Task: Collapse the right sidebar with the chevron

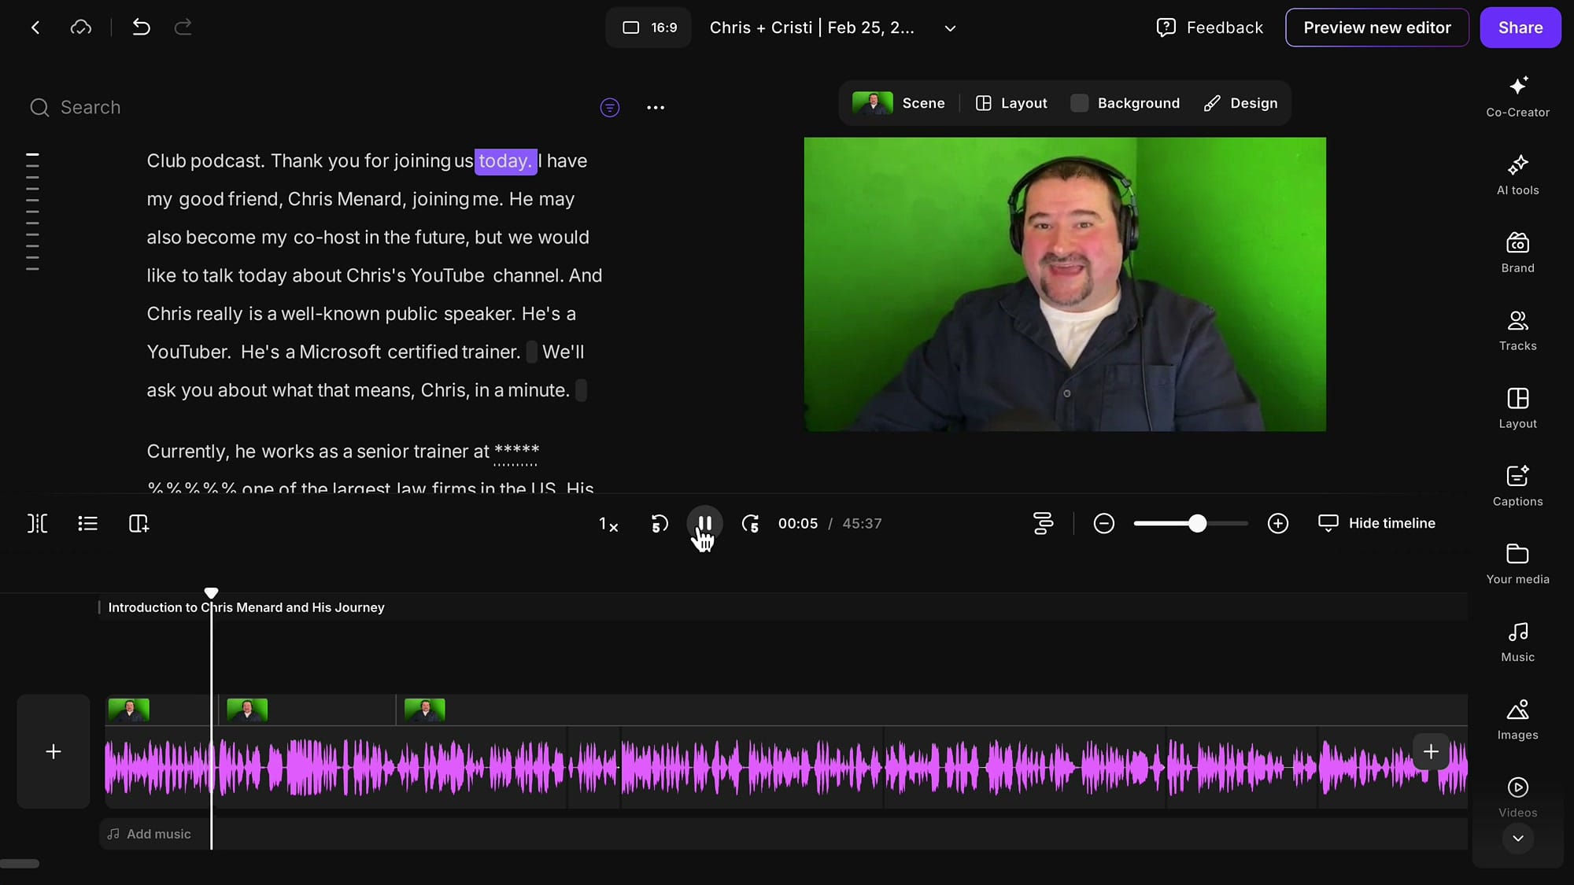Action: [1517, 839]
